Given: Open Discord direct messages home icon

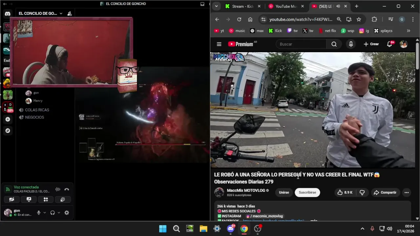Looking at the screenshot, I should tap(8, 14).
